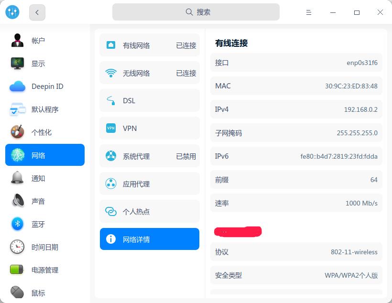Image resolution: width=392 pixels, height=303 pixels.
Task: Click the DSL connection icon
Action: 110,100
